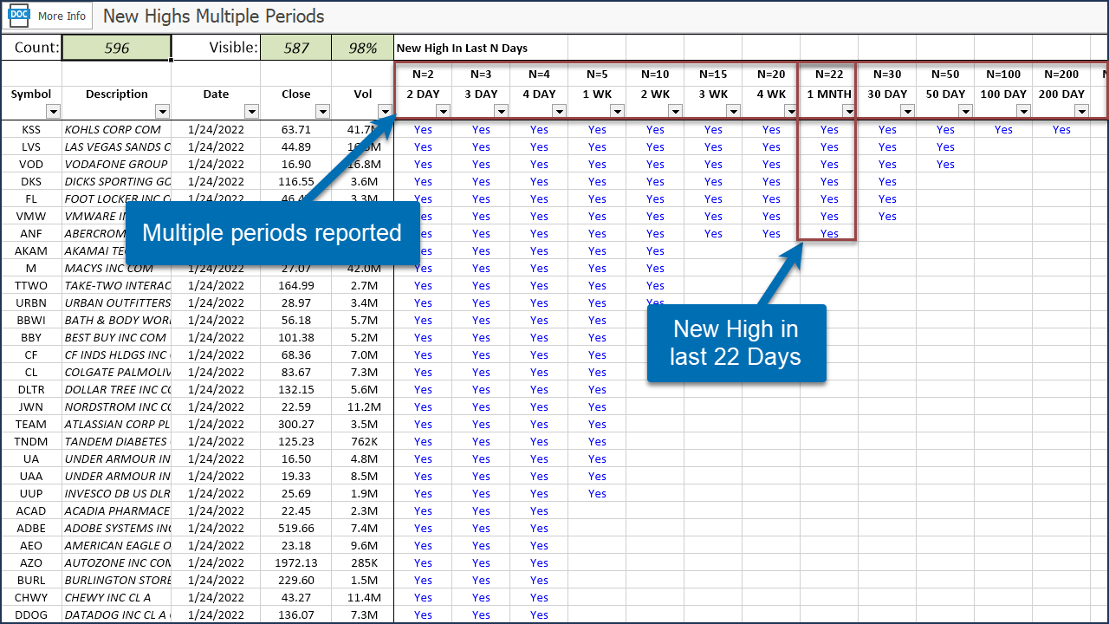This screenshot has width=1109, height=624.
Task: Click the VODAFONE GROUP description cell
Action: (116, 165)
